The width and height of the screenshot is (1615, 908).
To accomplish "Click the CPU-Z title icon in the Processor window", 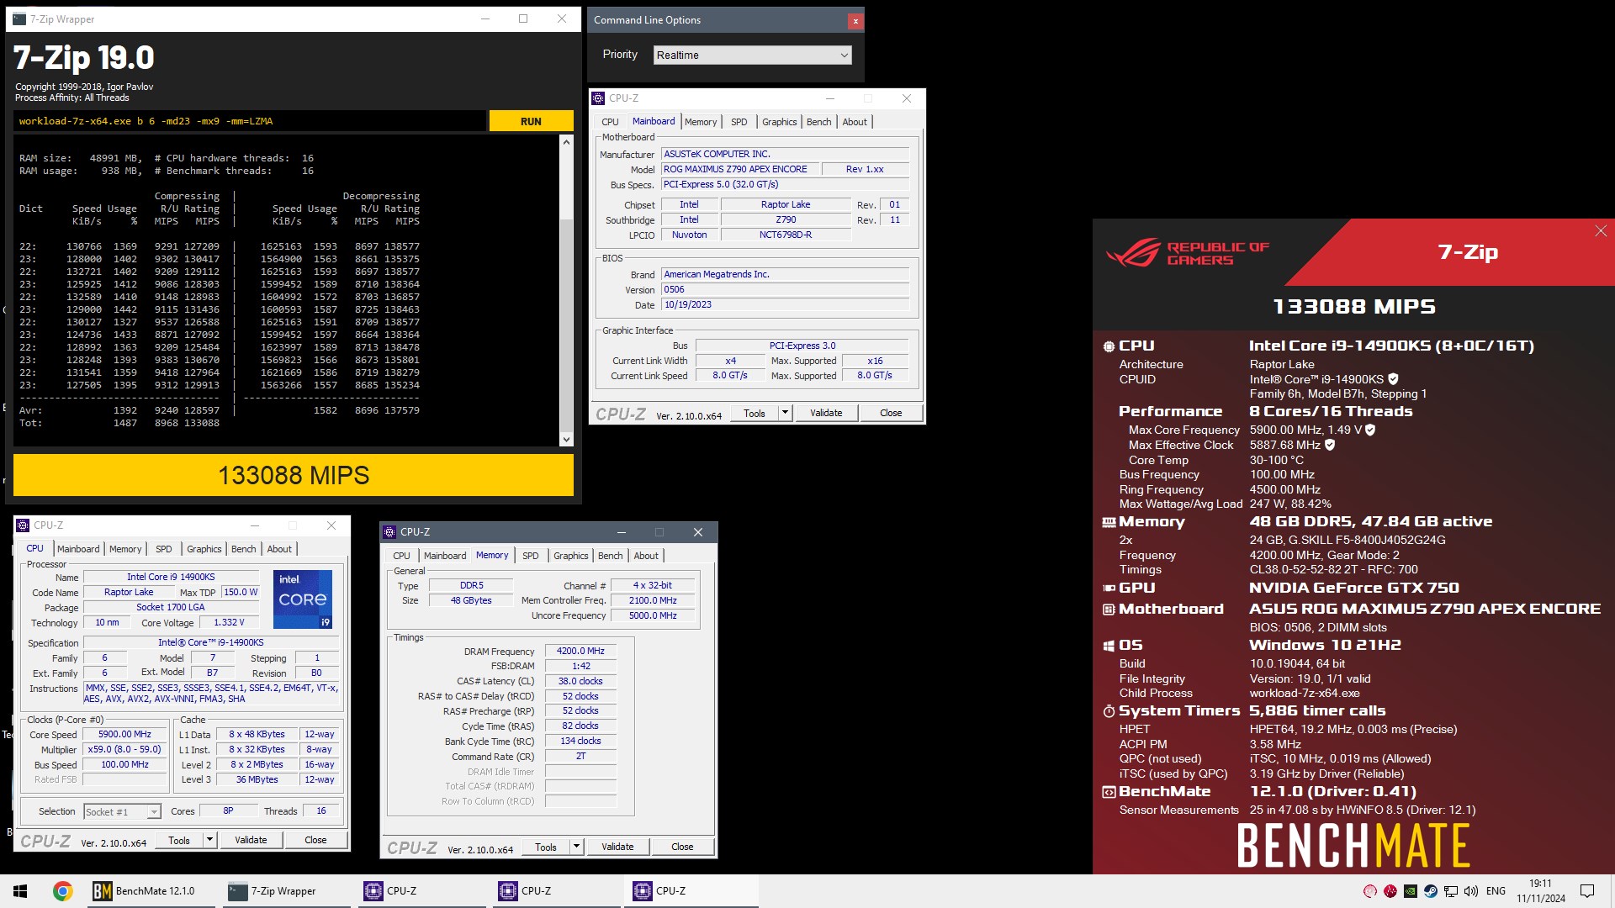I will [24, 525].
